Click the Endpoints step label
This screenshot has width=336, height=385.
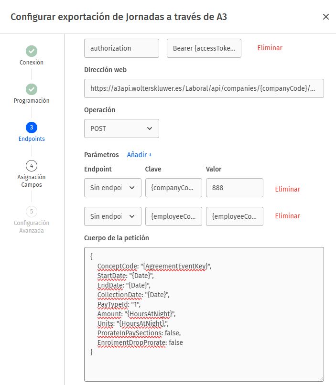[32, 139]
